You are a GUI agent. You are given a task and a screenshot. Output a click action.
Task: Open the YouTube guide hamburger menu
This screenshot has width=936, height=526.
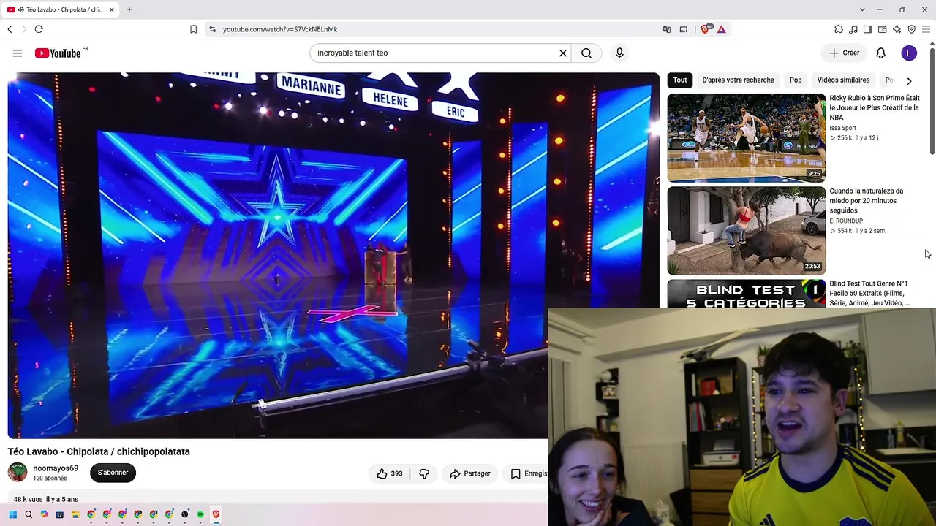18,53
